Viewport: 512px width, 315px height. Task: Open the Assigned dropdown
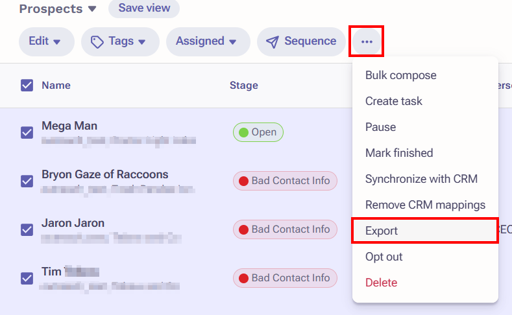pyautogui.click(x=208, y=41)
